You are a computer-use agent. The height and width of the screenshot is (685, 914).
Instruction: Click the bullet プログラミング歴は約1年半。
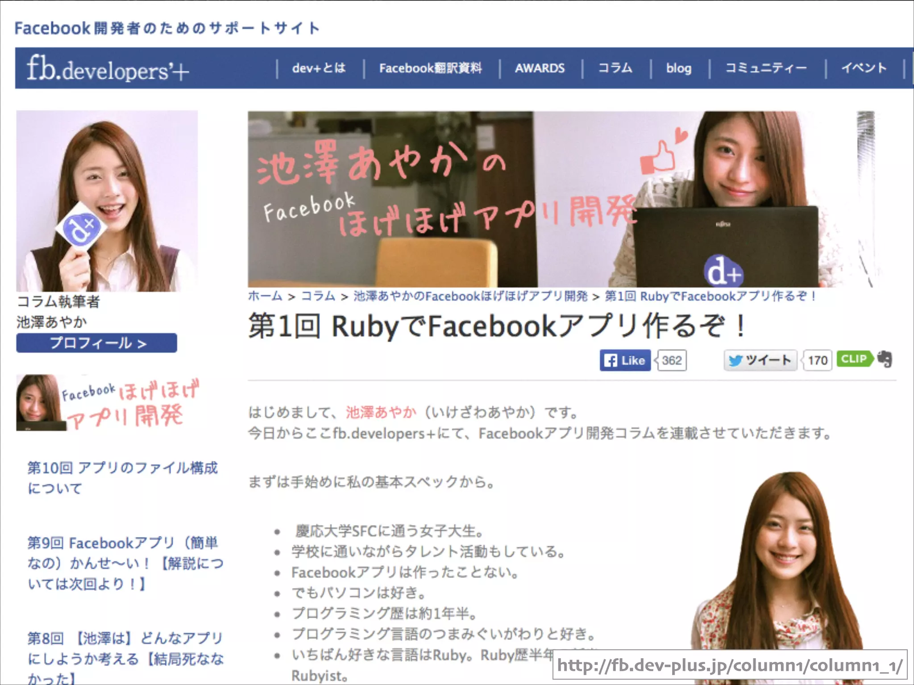tap(384, 613)
